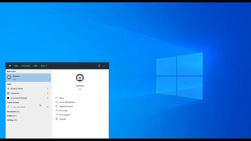Choose Open for the Camera app
Screen dimensions: 251x141
(61, 98)
